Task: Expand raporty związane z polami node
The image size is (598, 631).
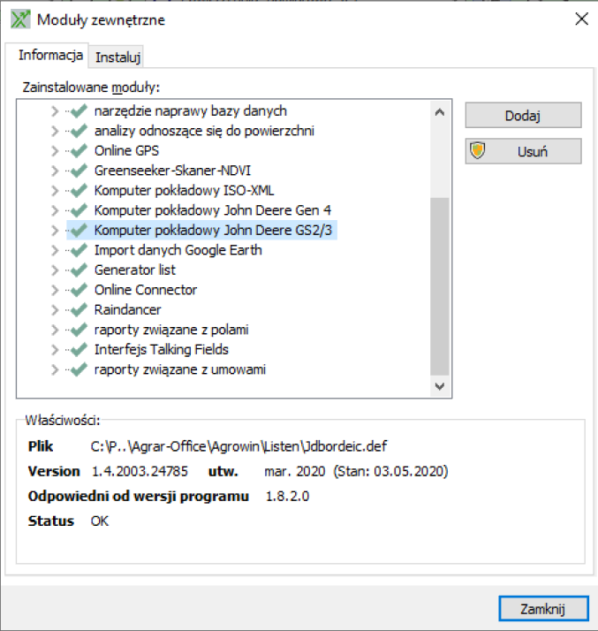Action: [x=55, y=330]
